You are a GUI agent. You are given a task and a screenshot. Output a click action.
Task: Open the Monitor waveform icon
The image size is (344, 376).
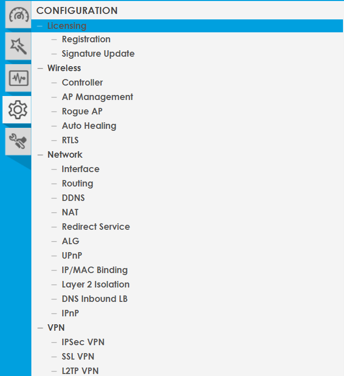point(18,78)
